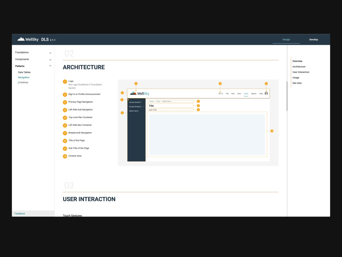Open Foundations in the sidebar

click(x=22, y=52)
